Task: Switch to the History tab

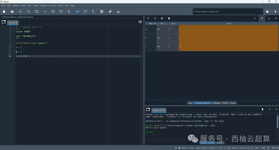Action: [x=220, y=143]
